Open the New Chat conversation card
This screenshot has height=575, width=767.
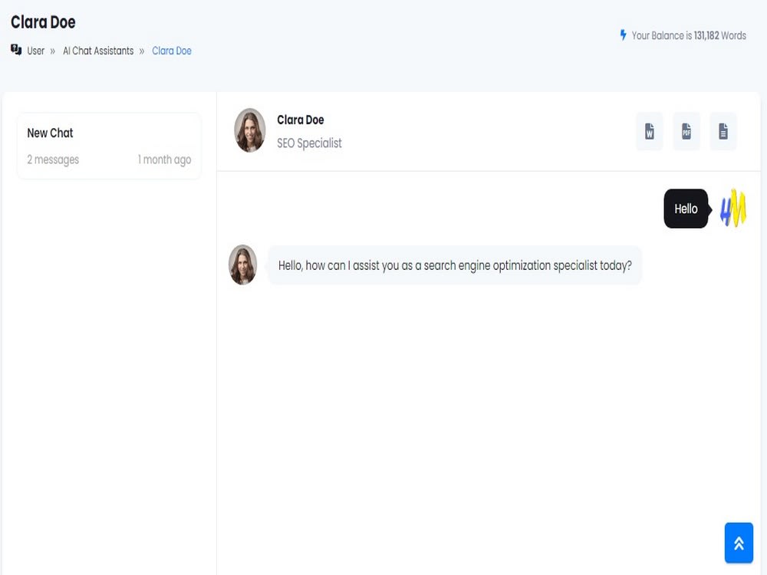[109, 146]
